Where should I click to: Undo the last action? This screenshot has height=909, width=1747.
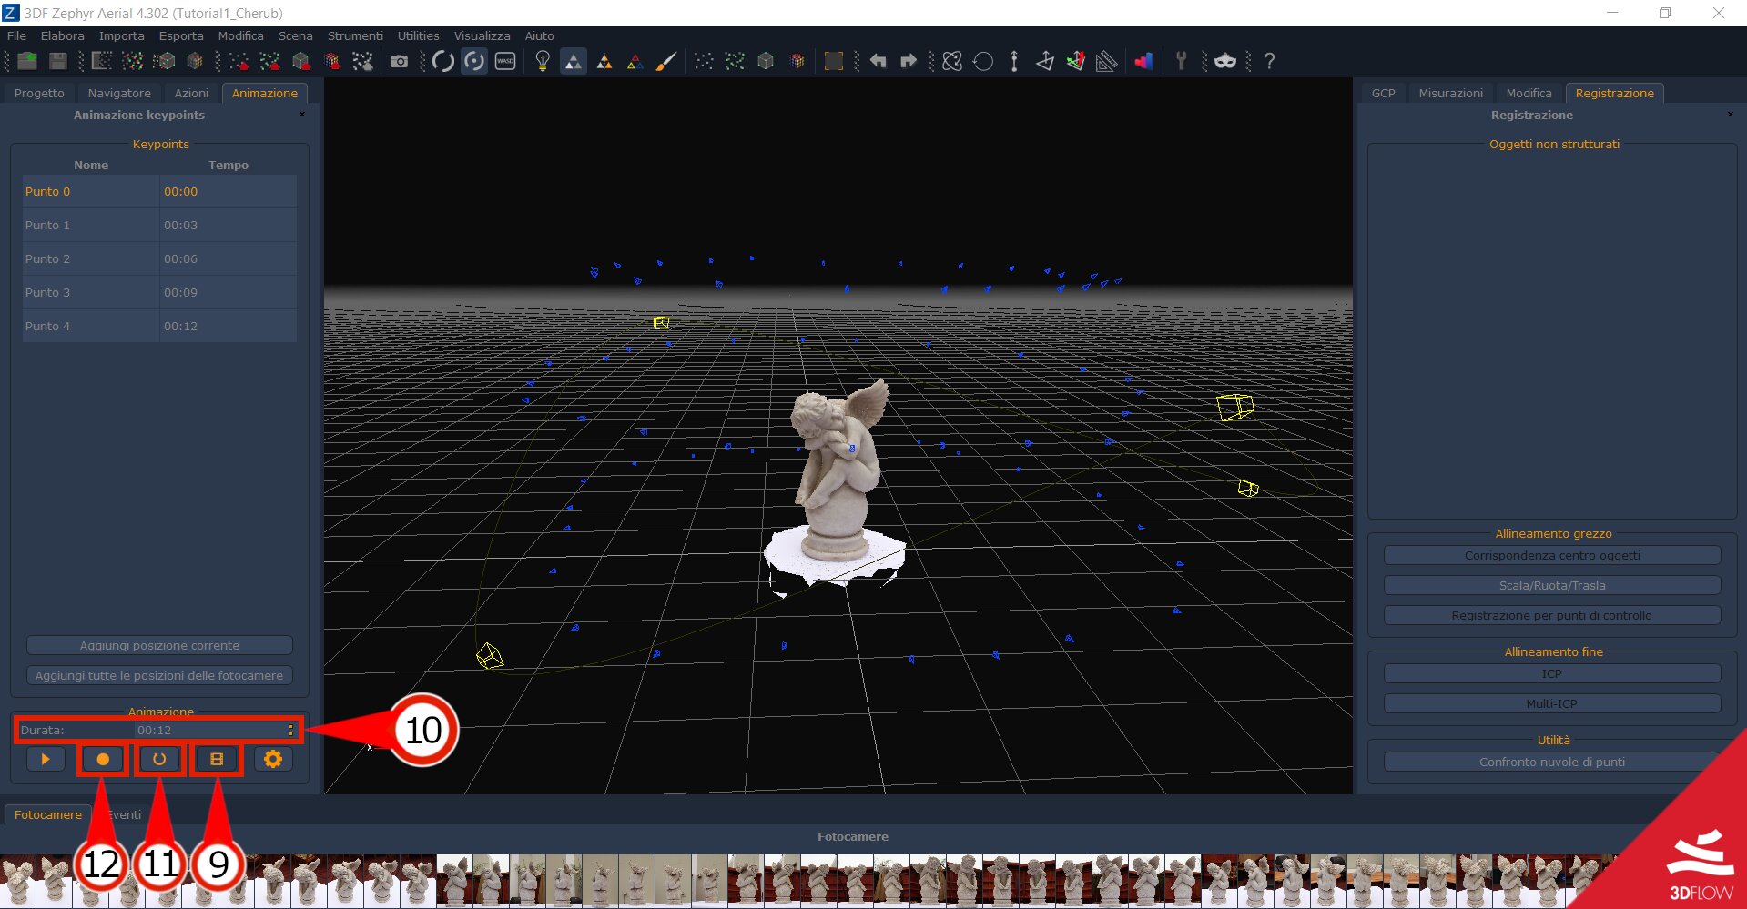[877, 61]
